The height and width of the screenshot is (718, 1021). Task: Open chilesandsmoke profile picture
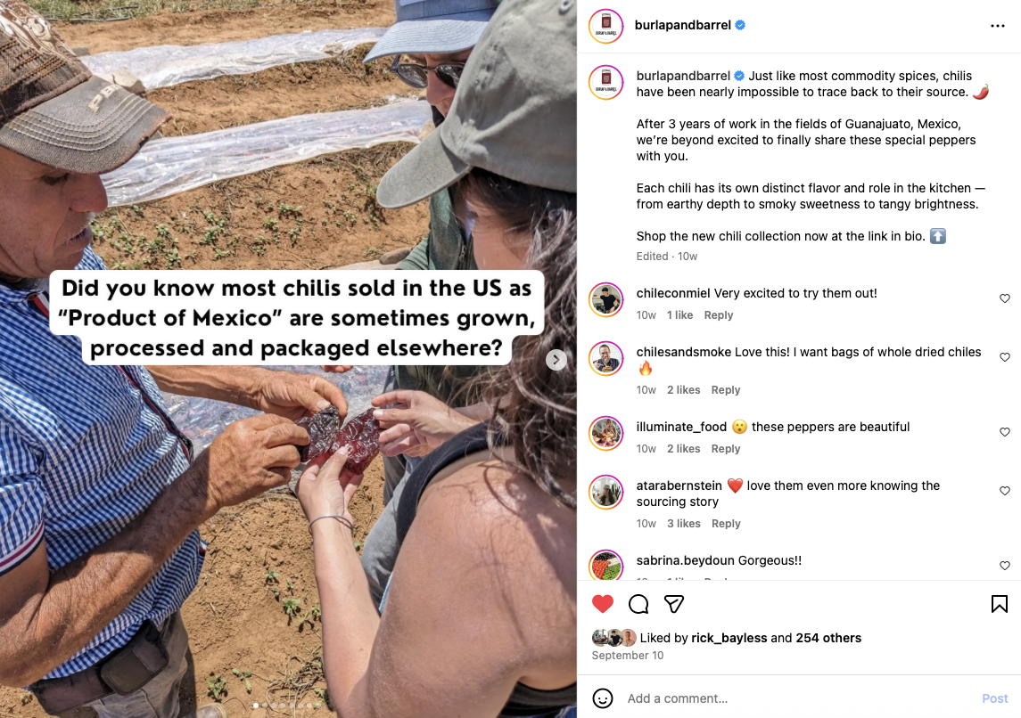point(605,358)
